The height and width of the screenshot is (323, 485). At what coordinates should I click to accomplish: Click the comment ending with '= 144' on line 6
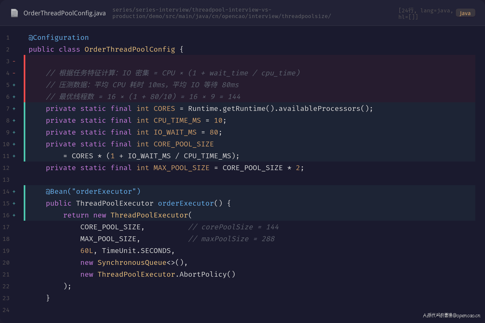point(143,97)
